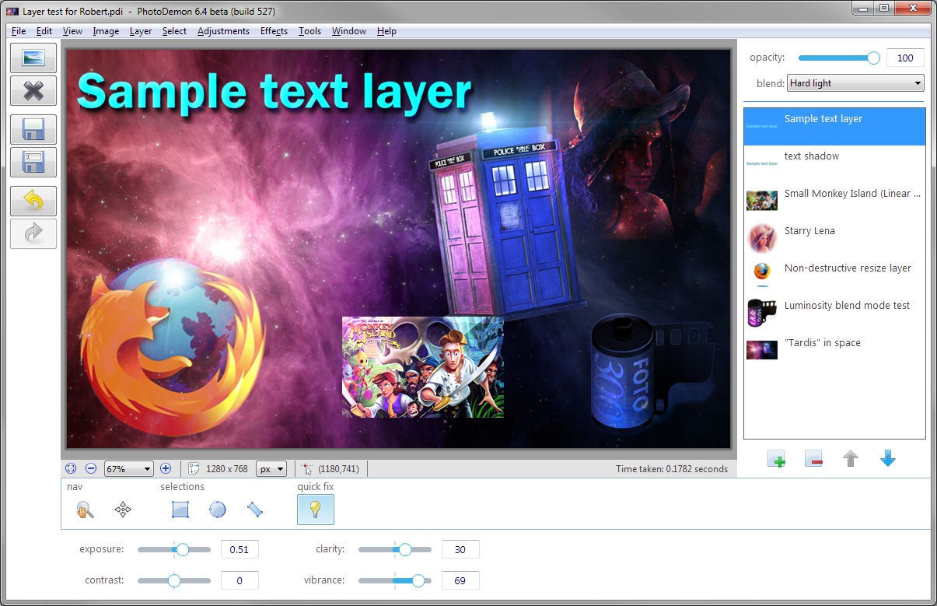Undo the last action
937x606 pixels.
point(33,201)
